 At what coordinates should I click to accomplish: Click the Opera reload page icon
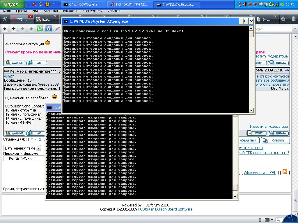[x=40, y=28]
